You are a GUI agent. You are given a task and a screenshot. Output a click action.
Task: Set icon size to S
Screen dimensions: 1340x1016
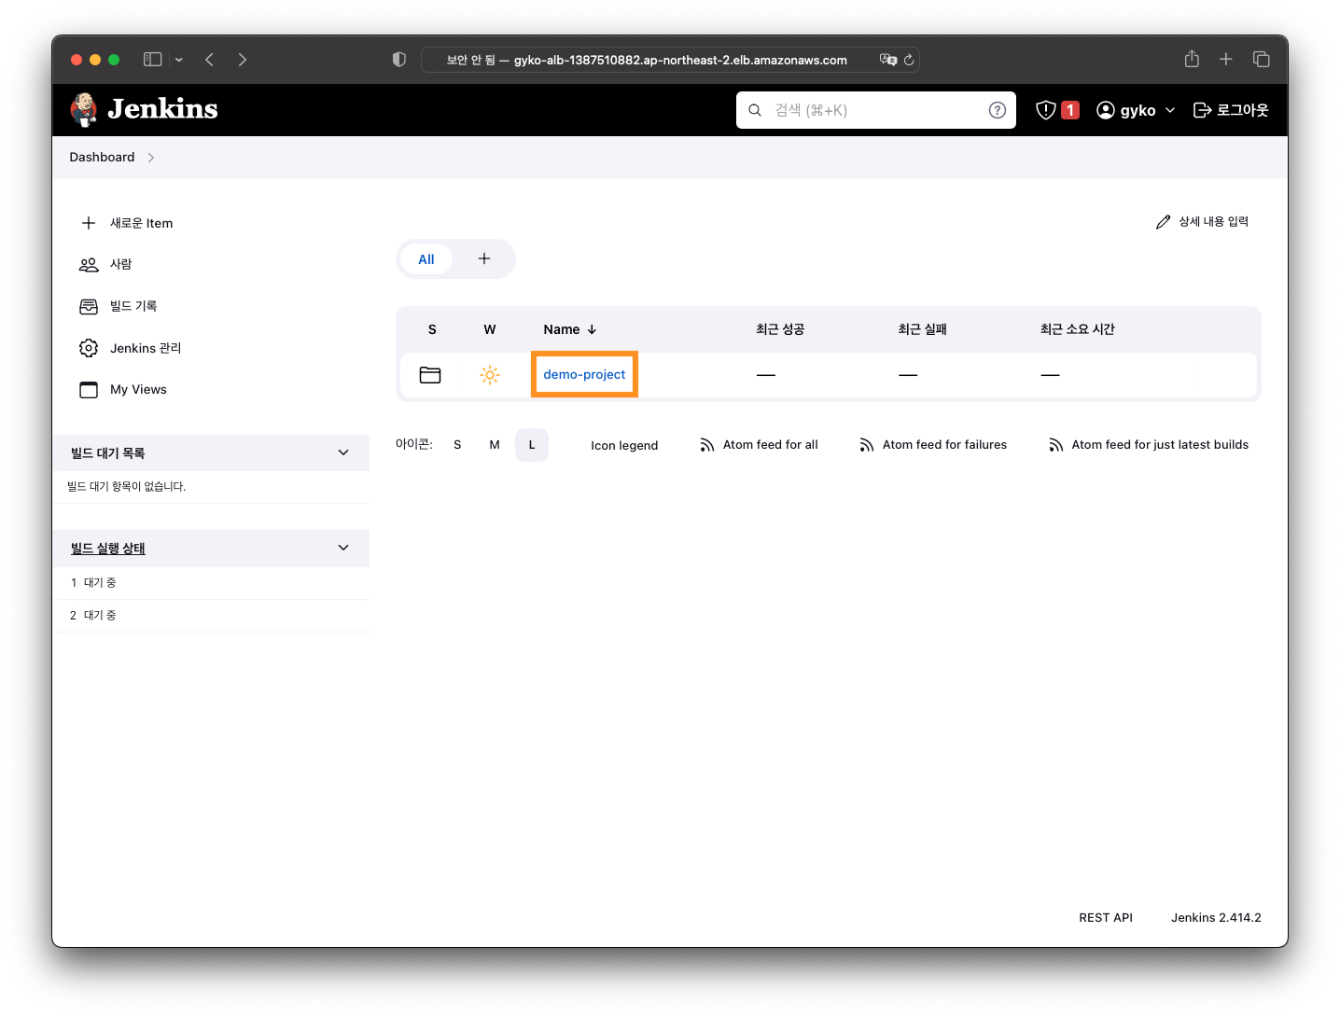click(457, 445)
